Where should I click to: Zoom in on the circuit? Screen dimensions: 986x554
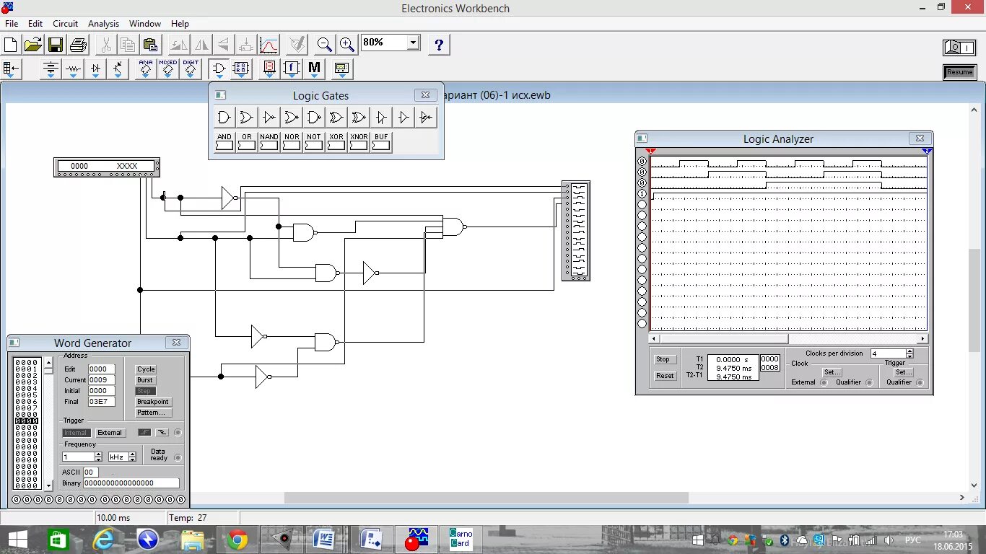(347, 45)
